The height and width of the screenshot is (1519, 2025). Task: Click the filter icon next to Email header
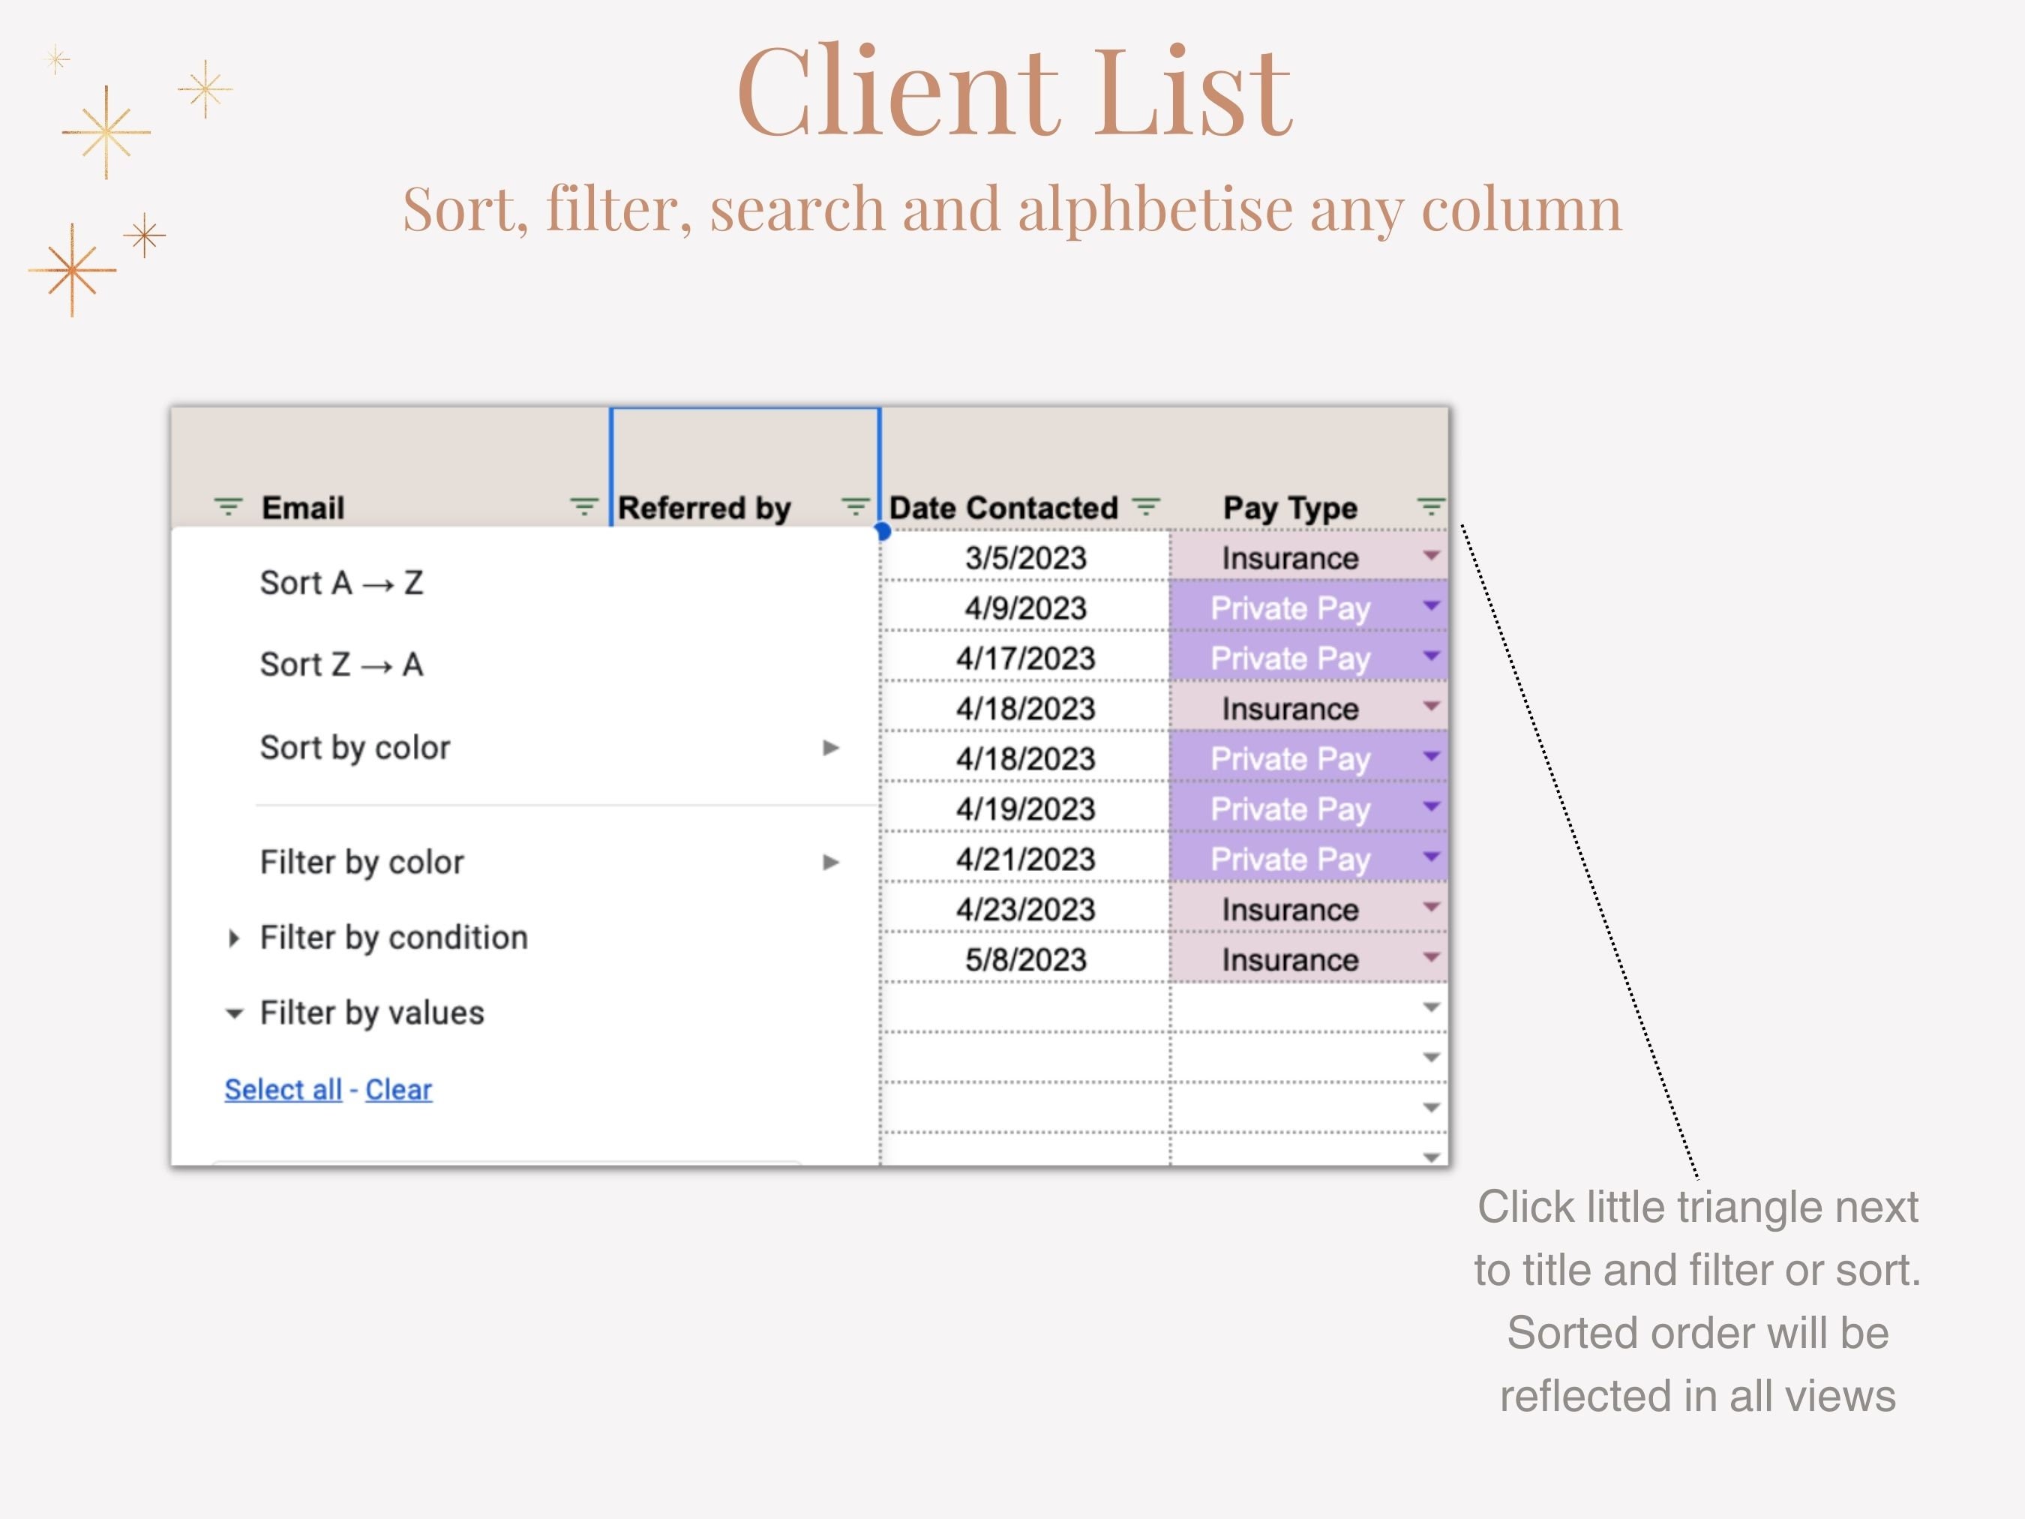pos(227,506)
